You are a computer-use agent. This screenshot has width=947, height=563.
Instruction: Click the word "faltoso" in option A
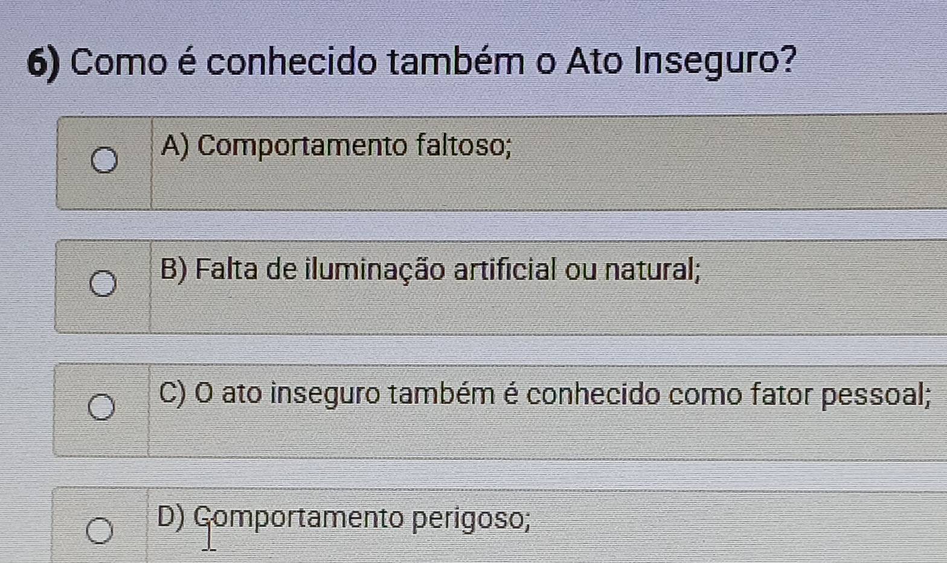(461, 145)
